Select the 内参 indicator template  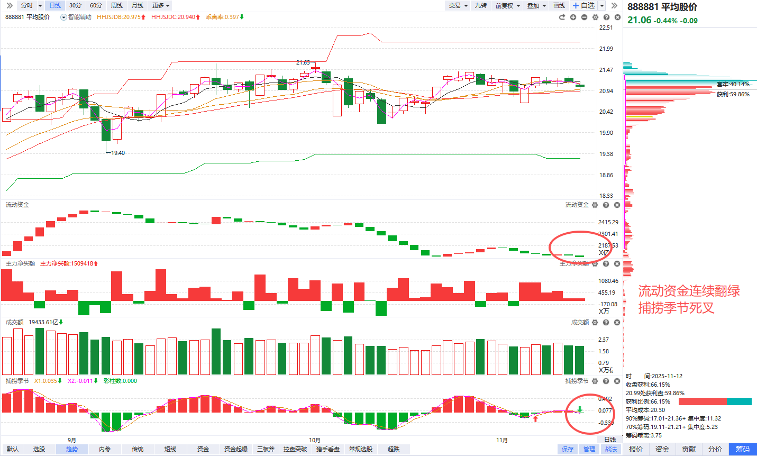click(105, 449)
